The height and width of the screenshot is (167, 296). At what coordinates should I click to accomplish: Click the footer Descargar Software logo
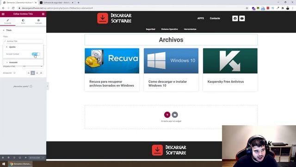[169, 150]
